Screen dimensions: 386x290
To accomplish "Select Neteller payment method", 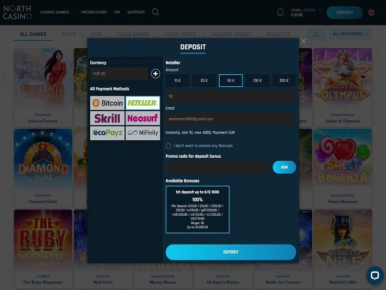I will pos(143,103).
